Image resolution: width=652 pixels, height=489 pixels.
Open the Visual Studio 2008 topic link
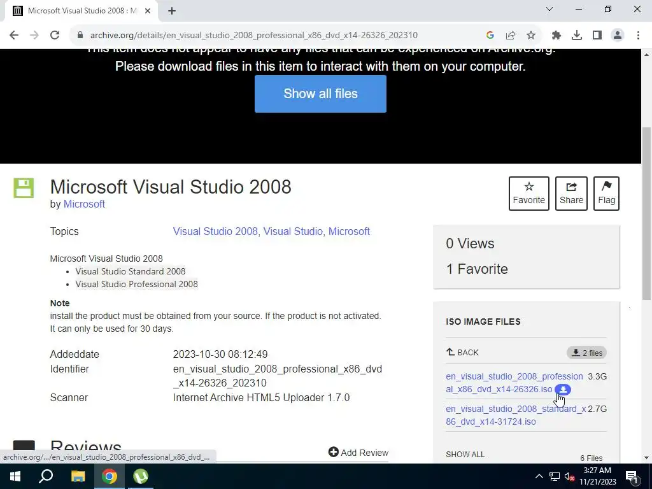point(215,231)
